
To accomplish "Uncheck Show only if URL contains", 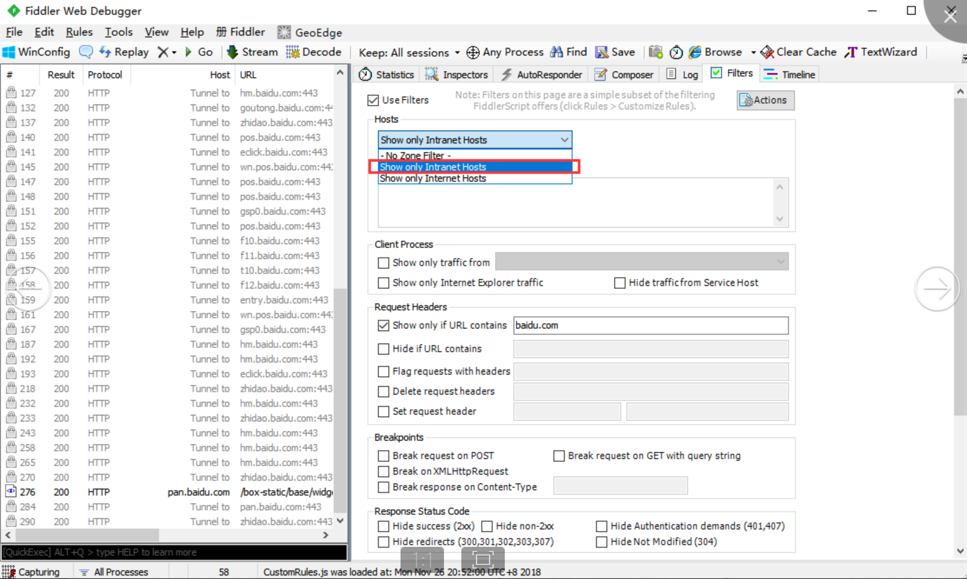I will point(383,325).
